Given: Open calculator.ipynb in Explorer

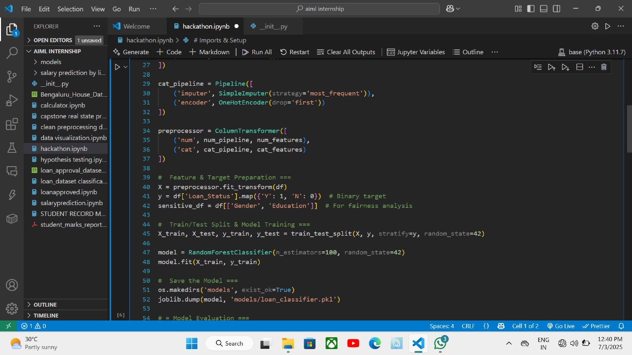Looking at the screenshot, I should pos(66,105).
